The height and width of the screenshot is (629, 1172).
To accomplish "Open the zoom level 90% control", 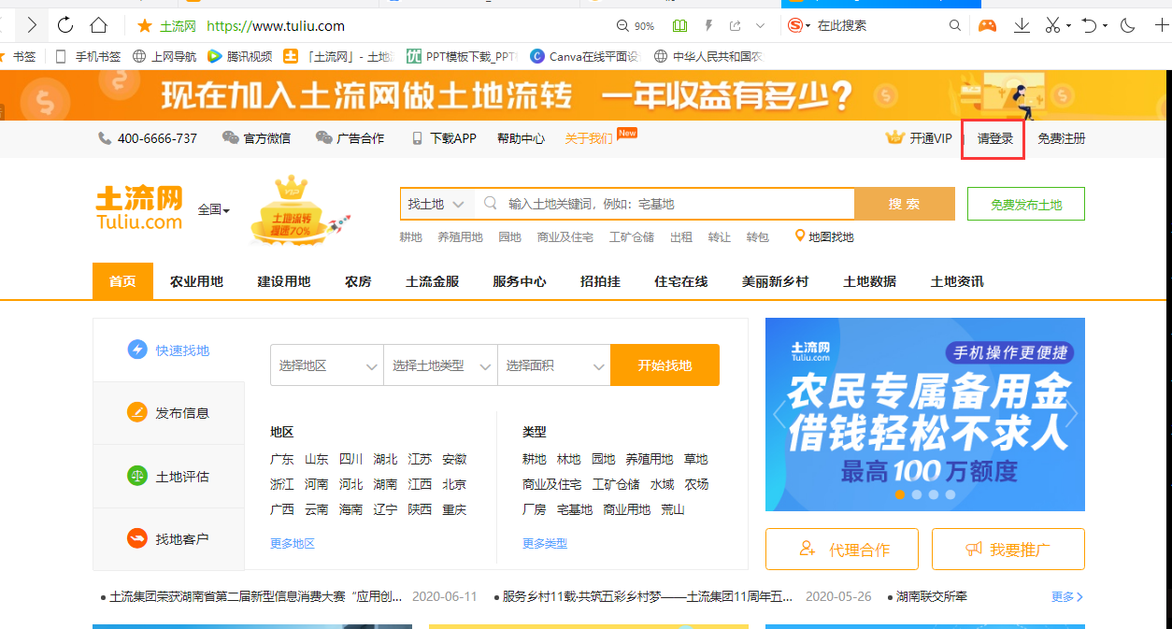I will (636, 26).
